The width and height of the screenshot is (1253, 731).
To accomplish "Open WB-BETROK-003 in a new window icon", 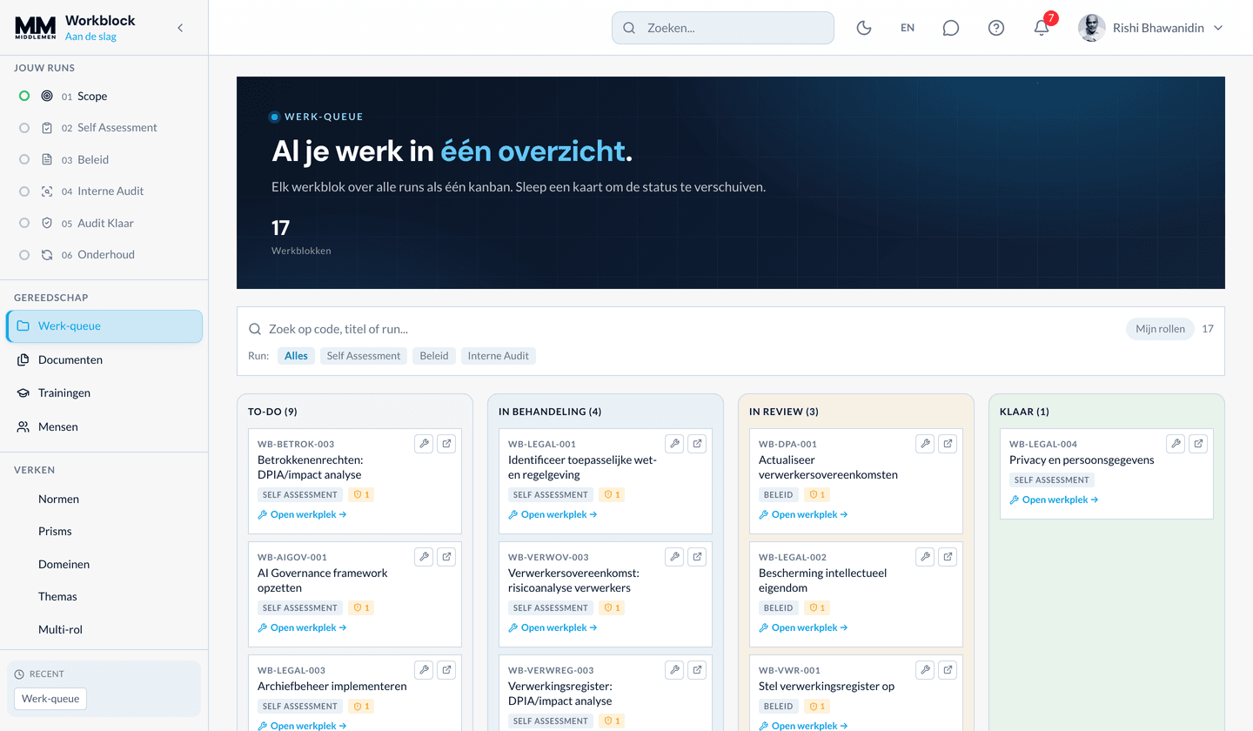I will 446,444.
